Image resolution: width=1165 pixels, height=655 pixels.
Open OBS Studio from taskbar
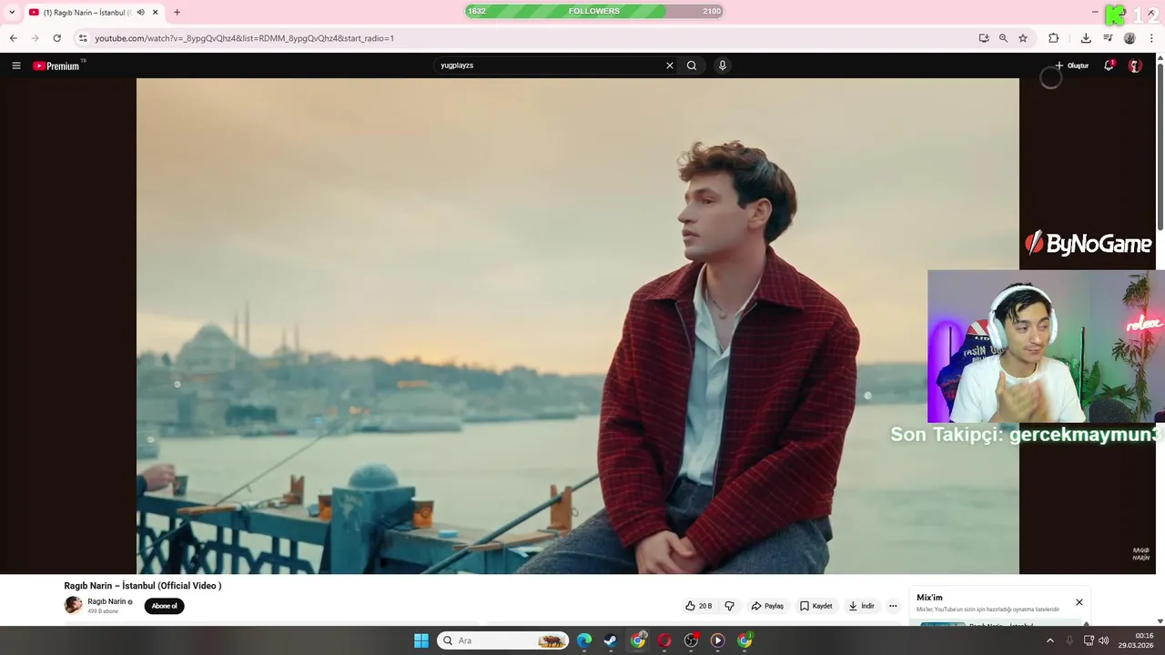[691, 640]
